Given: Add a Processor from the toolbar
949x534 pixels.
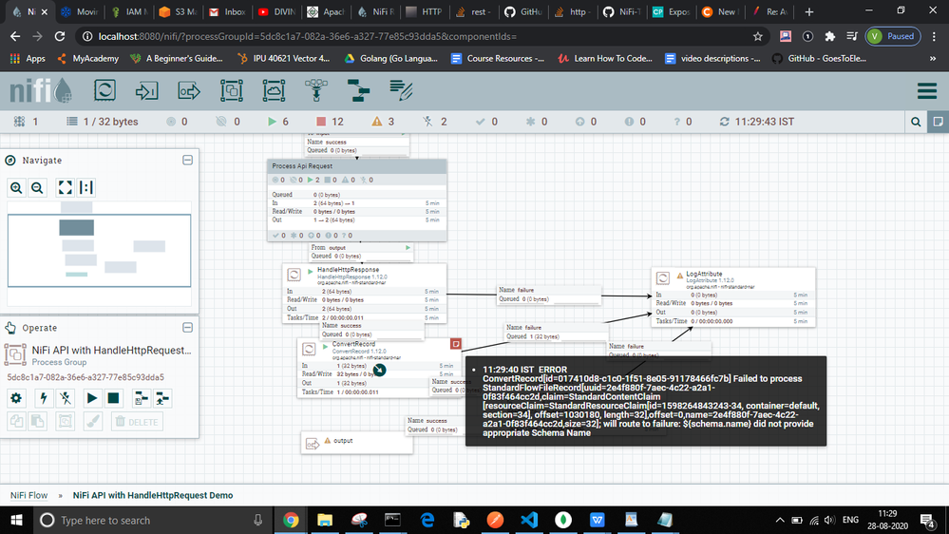Looking at the screenshot, I should [104, 91].
